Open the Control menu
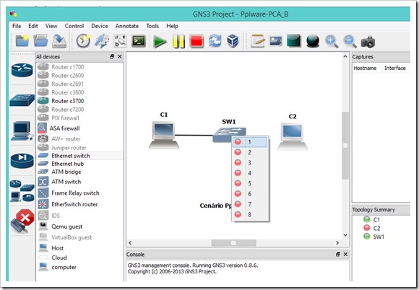 tap(74, 26)
